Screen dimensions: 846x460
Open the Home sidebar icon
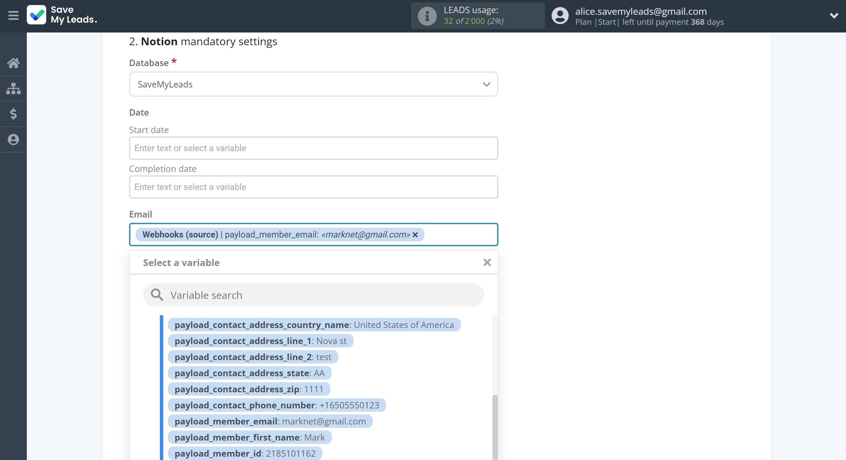pos(13,63)
